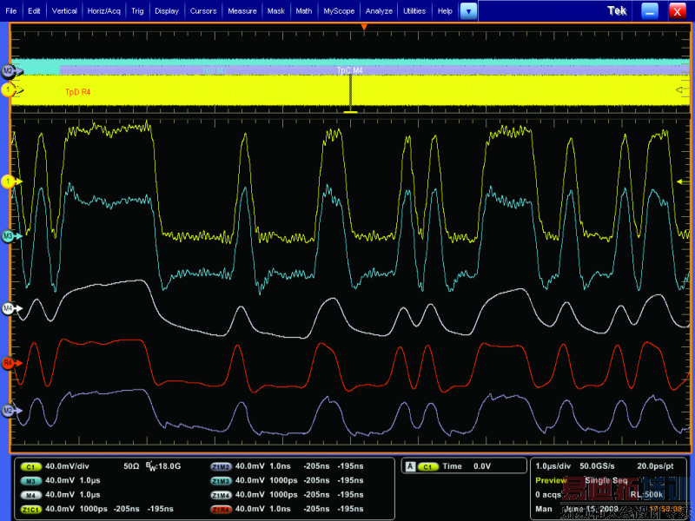
Task: Open the MyScope menu
Action: pyautogui.click(x=338, y=11)
